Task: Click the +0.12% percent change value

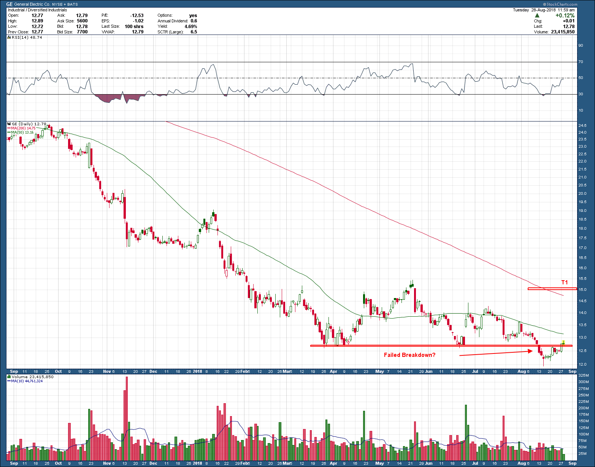Action: click(x=565, y=16)
